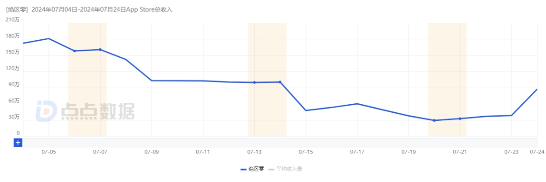Click the 07-17 x-axis date label
Image resolution: width=546 pixels, height=182 pixels.
(x=357, y=152)
